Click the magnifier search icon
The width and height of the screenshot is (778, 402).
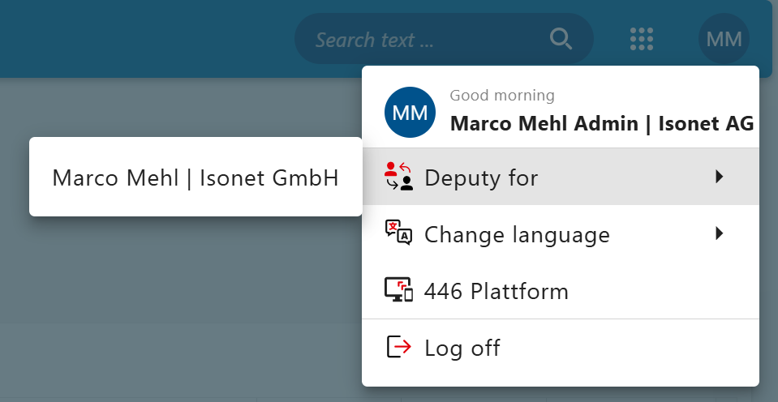click(x=561, y=39)
